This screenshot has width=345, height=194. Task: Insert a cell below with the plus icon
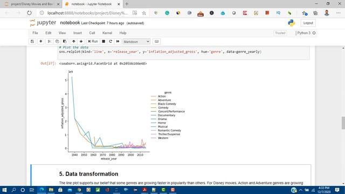(41, 41)
